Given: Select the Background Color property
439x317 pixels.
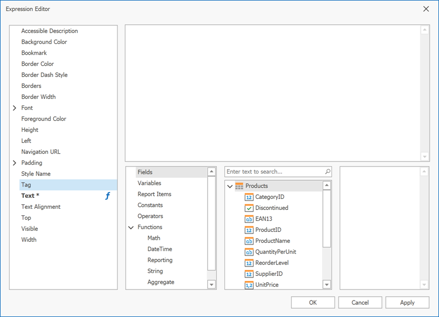Looking at the screenshot, I should (44, 42).
